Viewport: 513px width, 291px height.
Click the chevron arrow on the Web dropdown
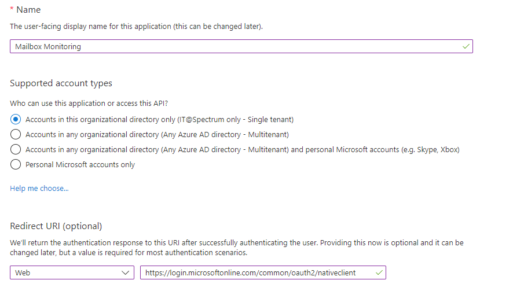125,272
